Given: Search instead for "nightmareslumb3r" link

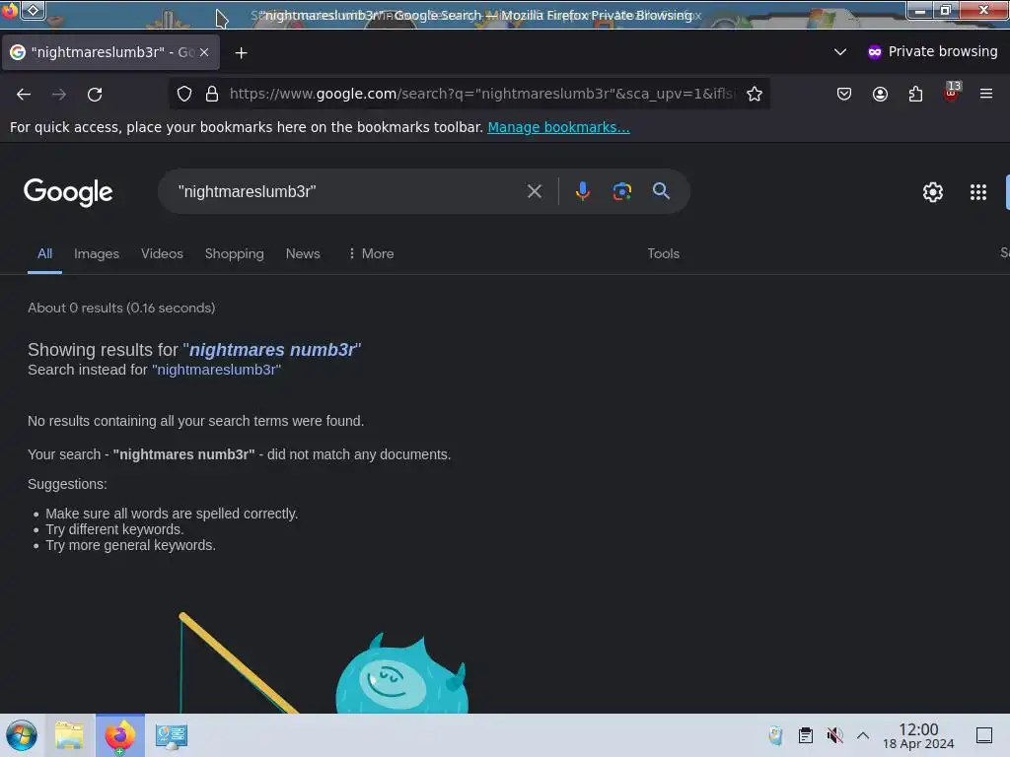Looking at the screenshot, I should 216,370.
